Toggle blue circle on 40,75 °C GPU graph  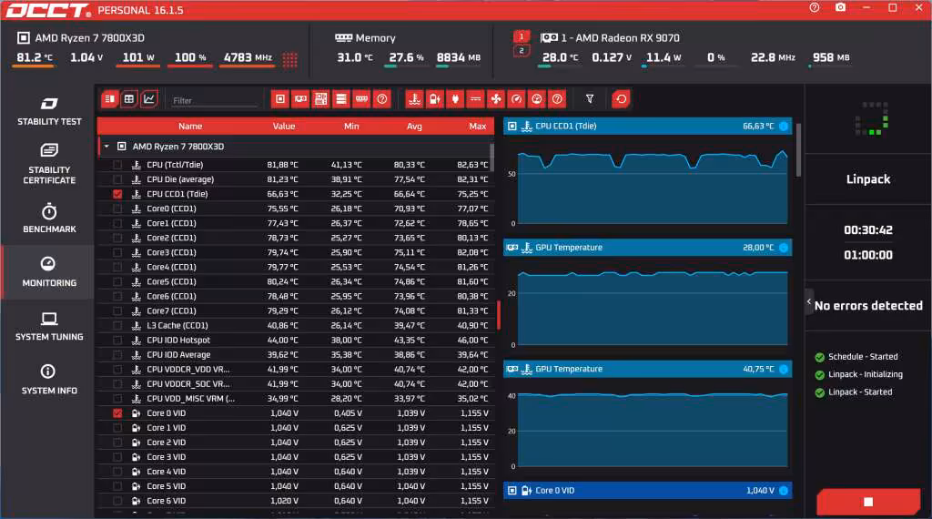(x=784, y=369)
